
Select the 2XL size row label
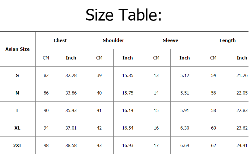coord(17,146)
